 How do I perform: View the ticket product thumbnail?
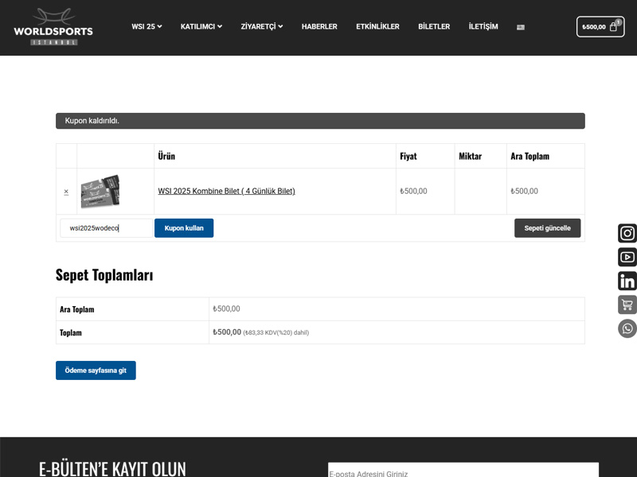(x=100, y=192)
